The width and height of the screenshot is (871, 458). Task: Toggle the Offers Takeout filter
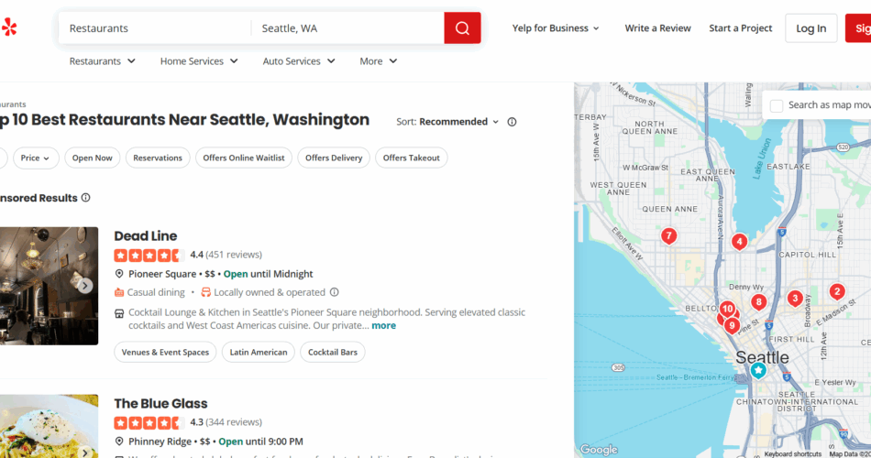[x=411, y=158]
